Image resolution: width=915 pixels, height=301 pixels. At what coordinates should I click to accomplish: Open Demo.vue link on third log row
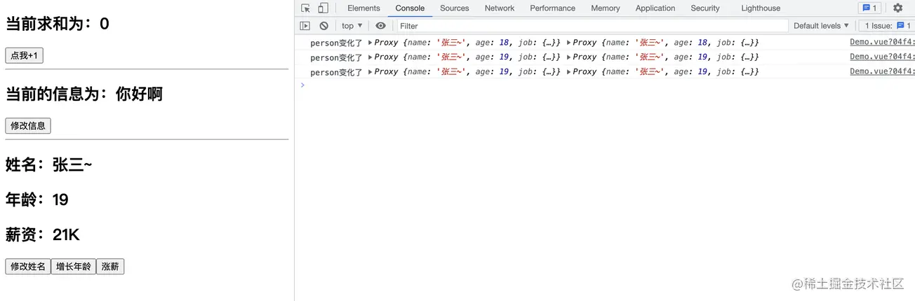click(882, 71)
